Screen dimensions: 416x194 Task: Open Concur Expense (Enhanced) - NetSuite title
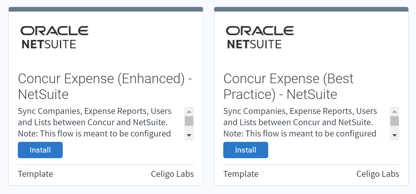(x=105, y=86)
